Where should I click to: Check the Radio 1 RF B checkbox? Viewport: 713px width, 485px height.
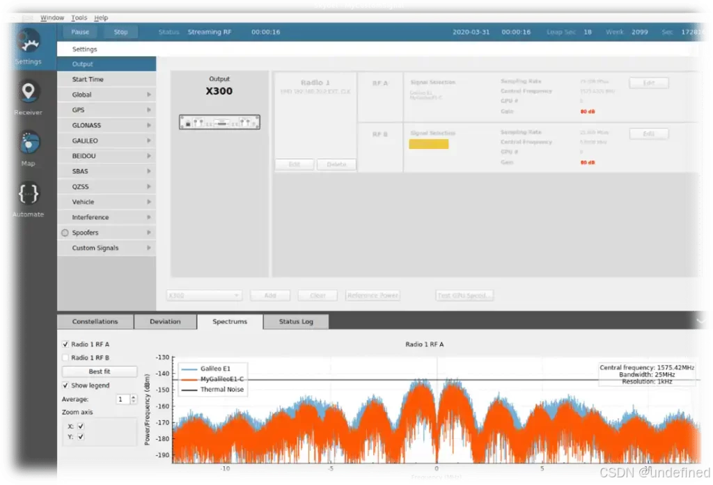pos(65,358)
